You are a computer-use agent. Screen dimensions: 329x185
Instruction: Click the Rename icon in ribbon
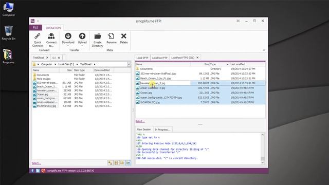pyautogui.click(x=111, y=36)
